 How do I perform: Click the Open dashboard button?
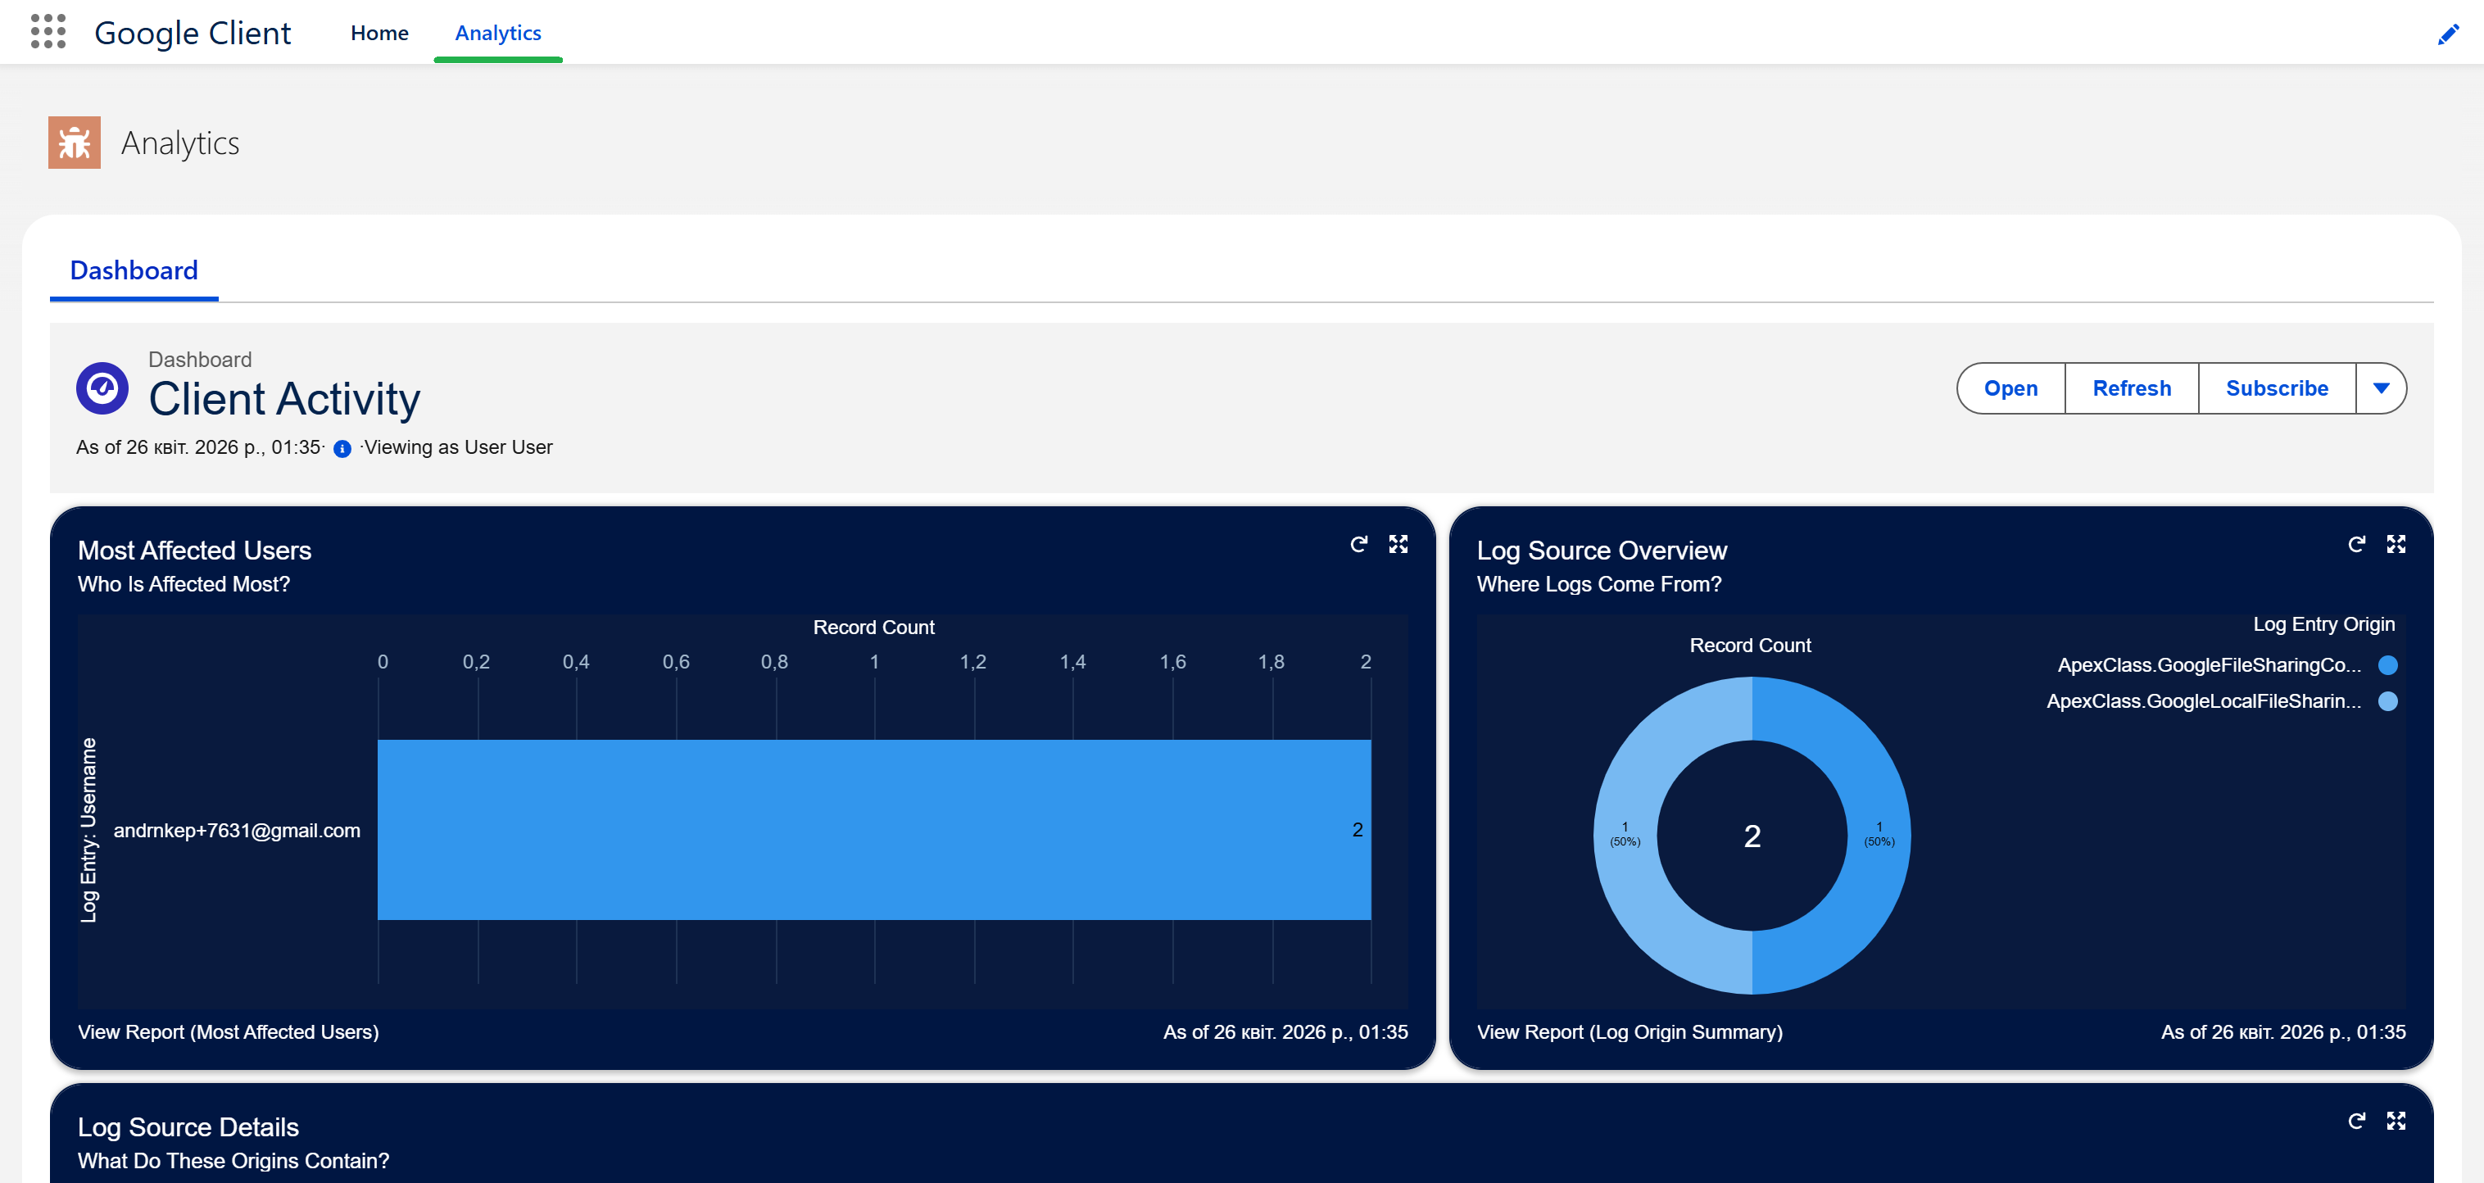[x=2010, y=388]
